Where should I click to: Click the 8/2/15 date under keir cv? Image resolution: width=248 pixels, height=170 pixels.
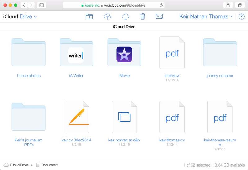[76, 145]
